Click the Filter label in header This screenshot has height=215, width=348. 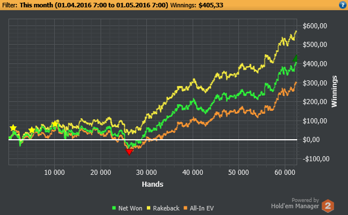click(x=10, y=5)
